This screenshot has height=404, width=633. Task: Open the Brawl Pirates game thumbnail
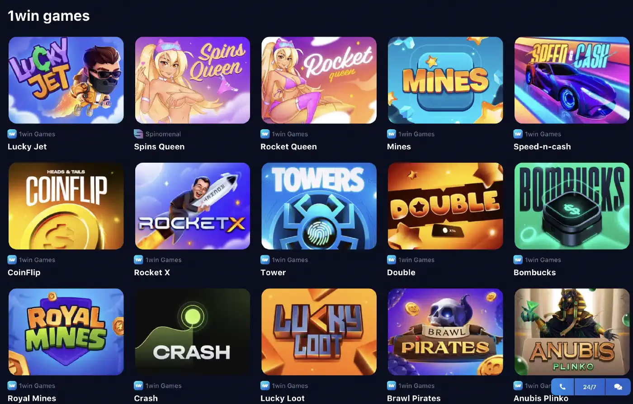445,332
